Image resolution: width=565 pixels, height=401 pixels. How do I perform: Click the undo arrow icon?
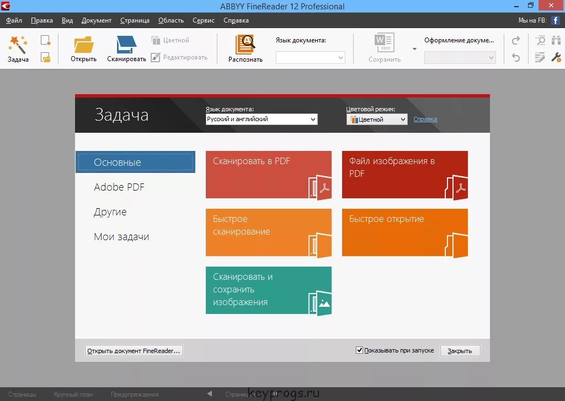[516, 57]
